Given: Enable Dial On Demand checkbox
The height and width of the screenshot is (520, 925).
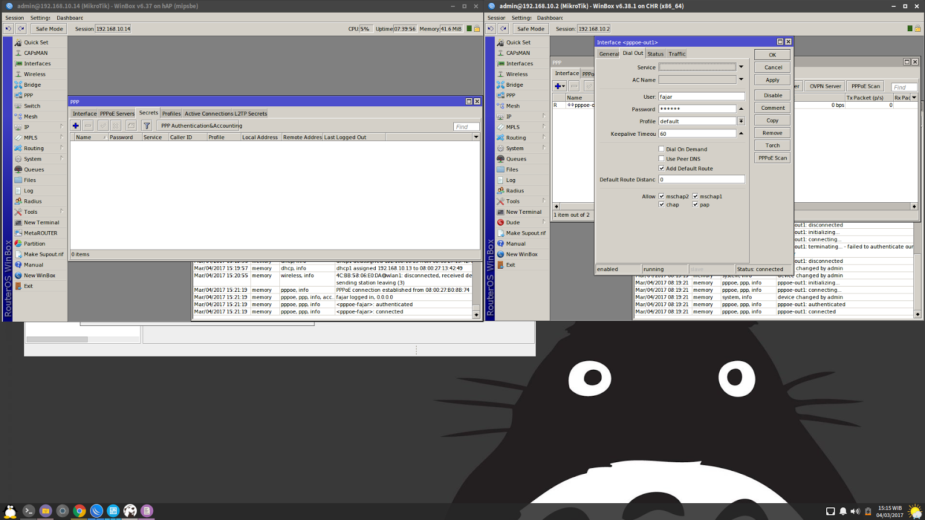Looking at the screenshot, I should pos(661,149).
